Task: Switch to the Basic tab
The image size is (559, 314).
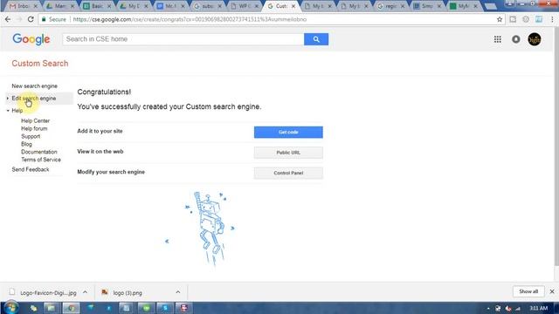Action: pos(97,6)
